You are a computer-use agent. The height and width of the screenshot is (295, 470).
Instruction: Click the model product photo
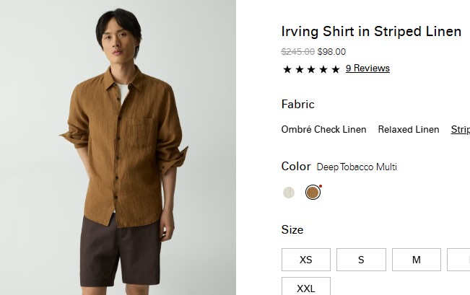118,147
